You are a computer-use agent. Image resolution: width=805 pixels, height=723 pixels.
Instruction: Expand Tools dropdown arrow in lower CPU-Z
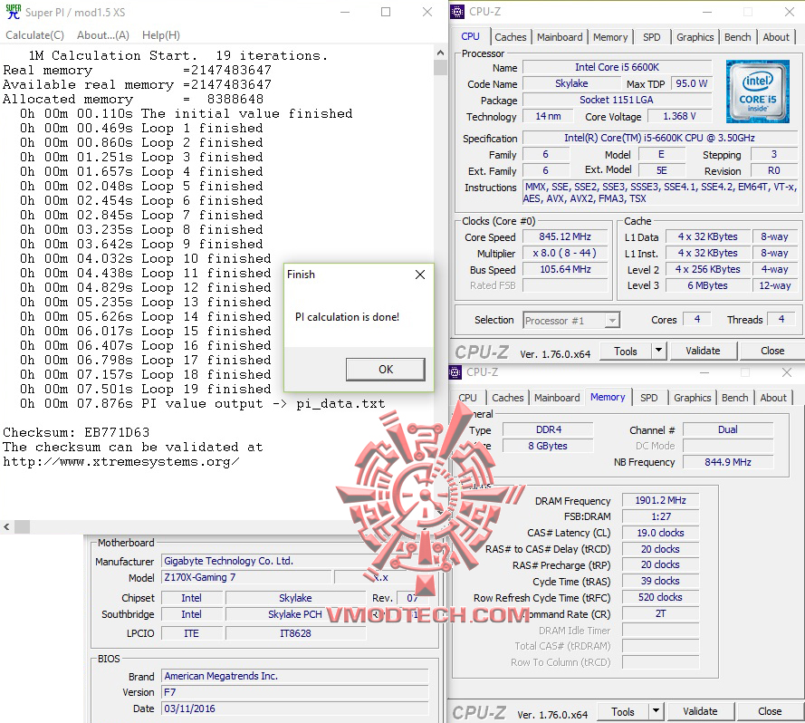[656, 712]
